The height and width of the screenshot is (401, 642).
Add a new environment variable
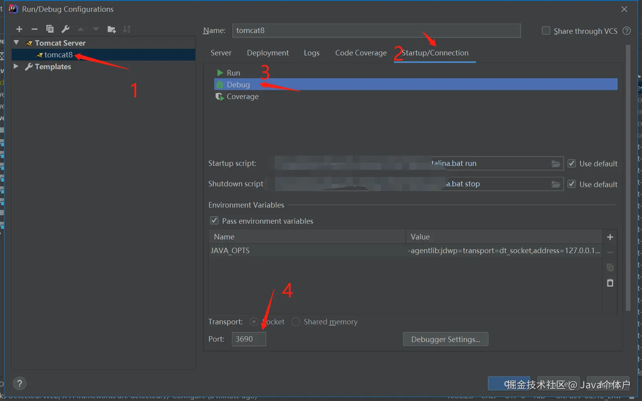point(610,237)
